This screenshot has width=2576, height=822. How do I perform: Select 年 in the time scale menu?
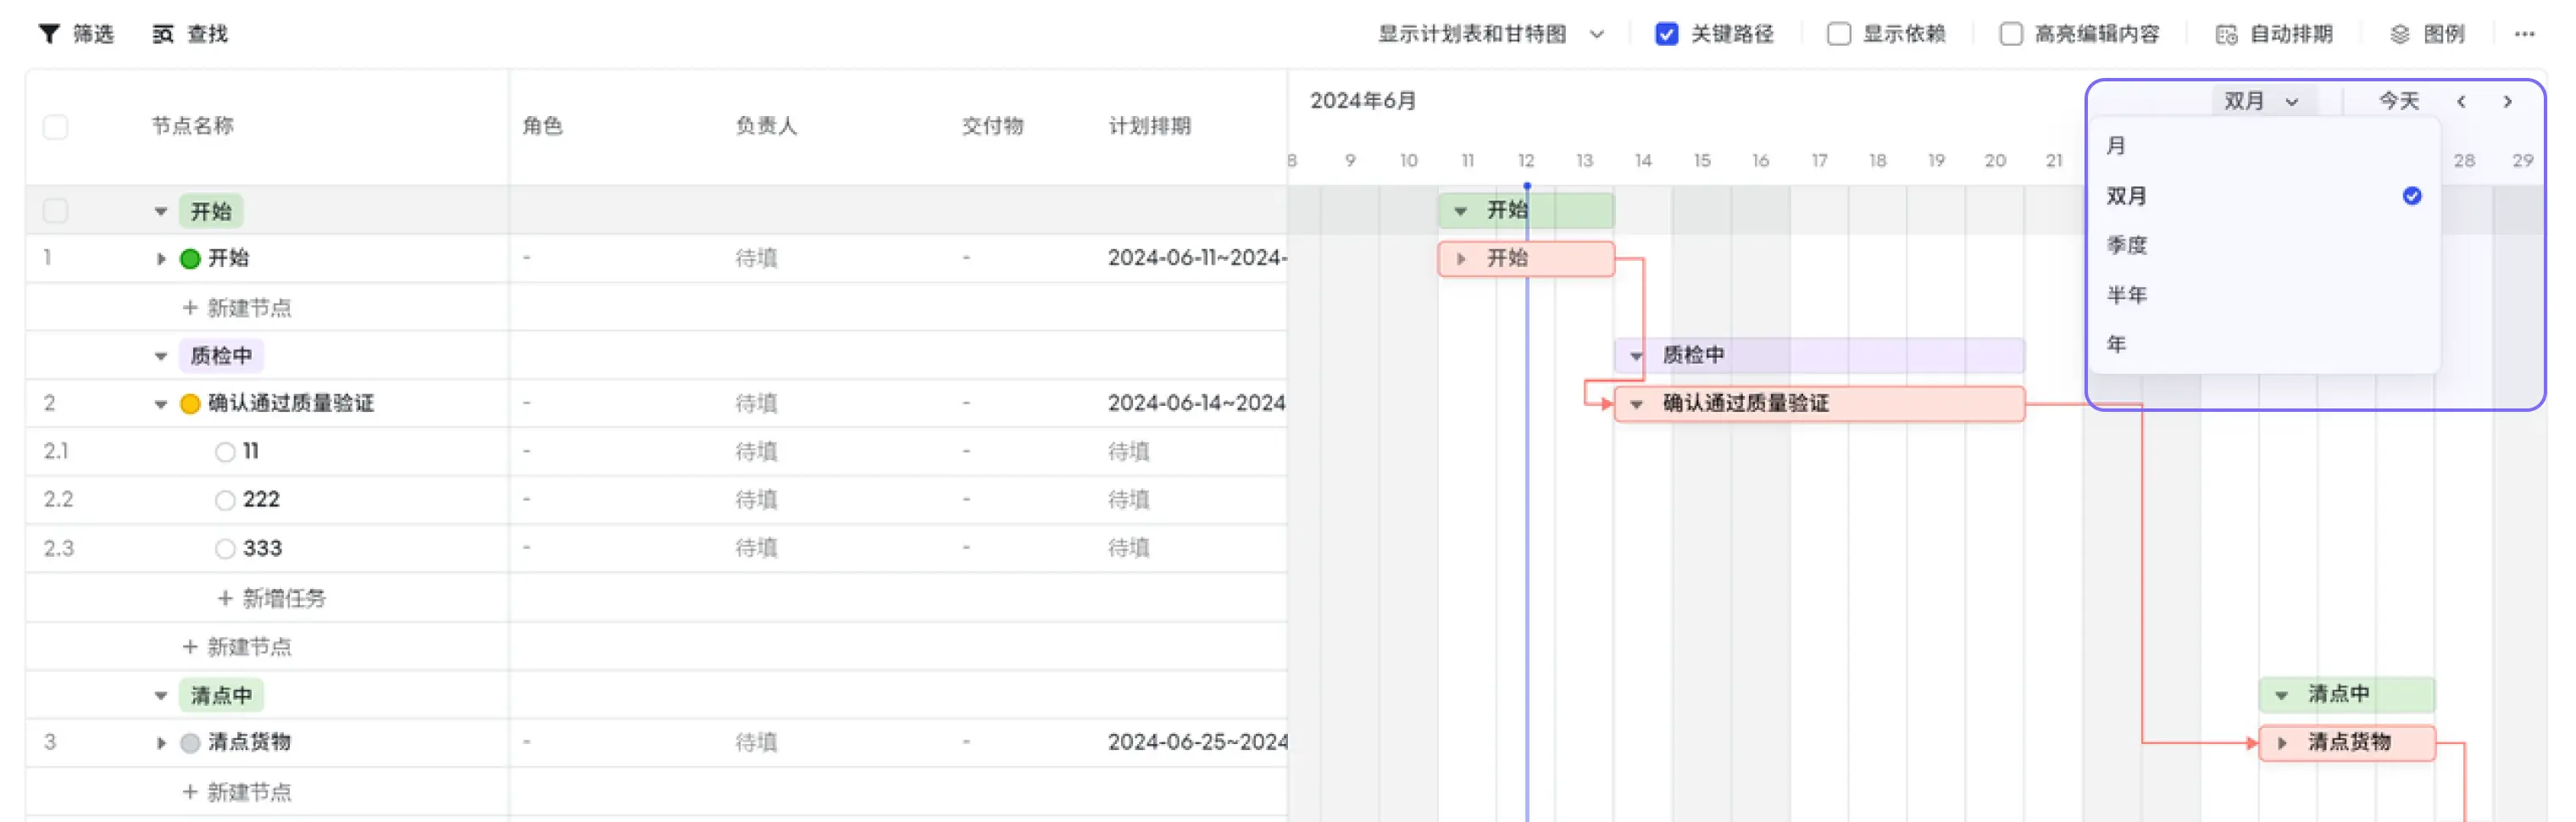tap(2118, 343)
